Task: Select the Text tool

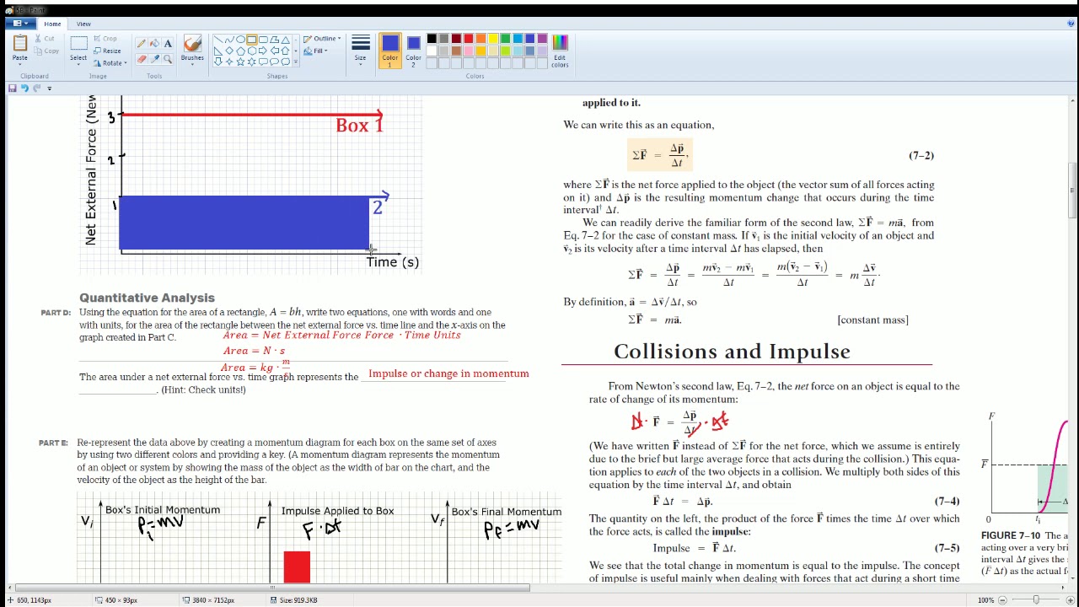Action: click(x=168, y=43)
